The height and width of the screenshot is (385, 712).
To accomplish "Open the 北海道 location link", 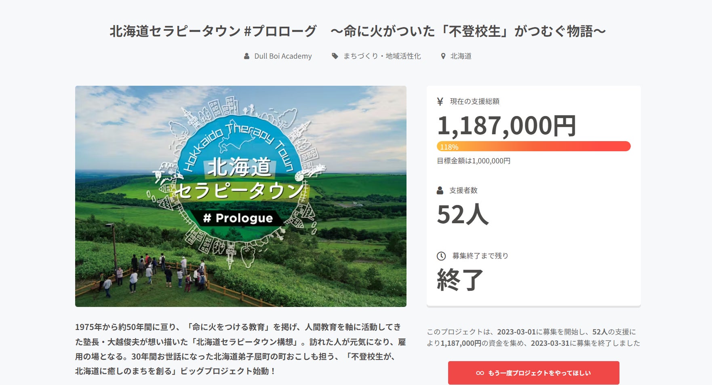I will 461,56.
